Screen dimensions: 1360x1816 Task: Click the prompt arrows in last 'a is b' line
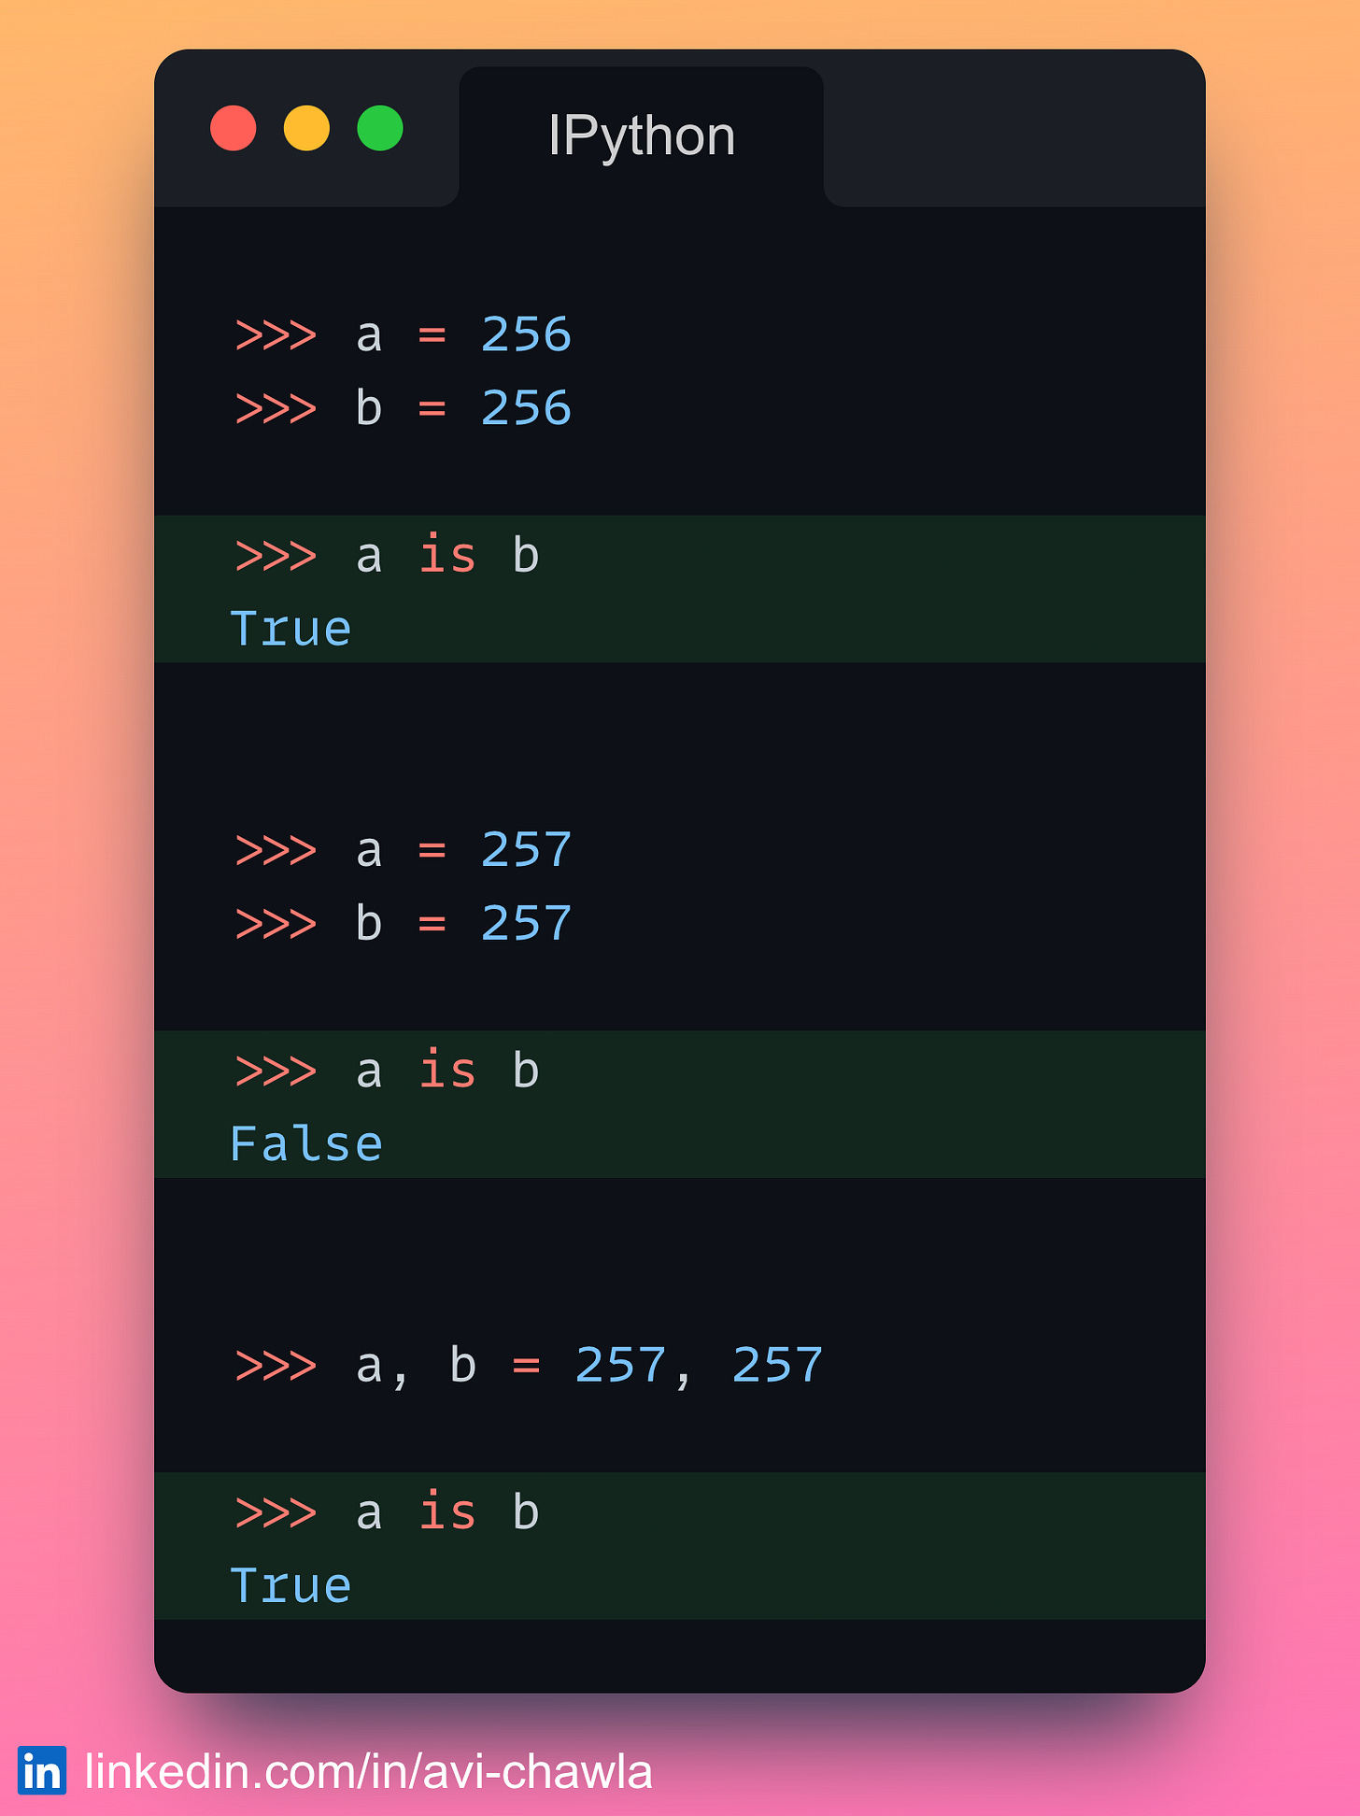[276, 1512]
